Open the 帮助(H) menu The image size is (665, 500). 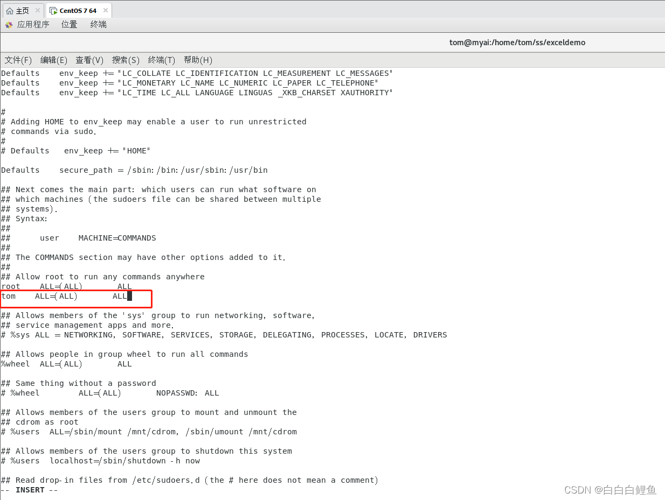(x=197, y=60)
